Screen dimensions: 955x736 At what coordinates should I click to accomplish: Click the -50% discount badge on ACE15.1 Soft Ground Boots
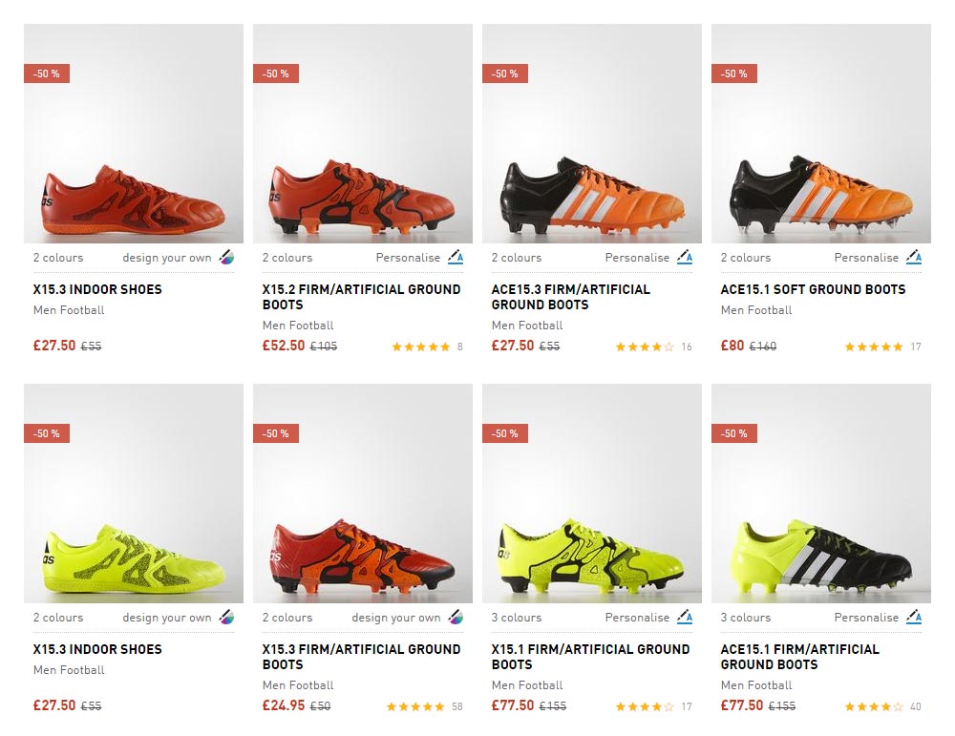[x=733, y=73]
